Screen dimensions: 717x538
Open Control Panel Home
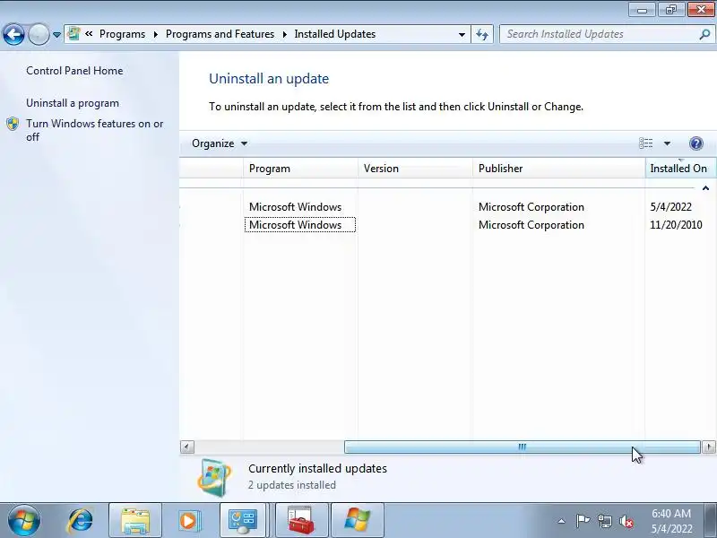74,71
